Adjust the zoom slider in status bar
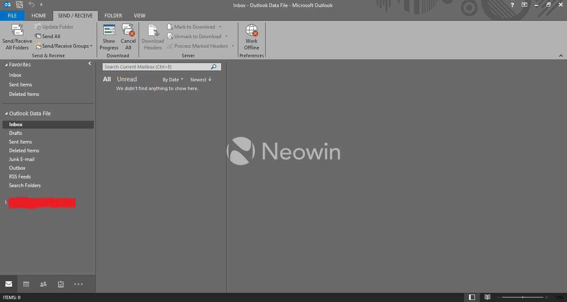 pos(523,297)
